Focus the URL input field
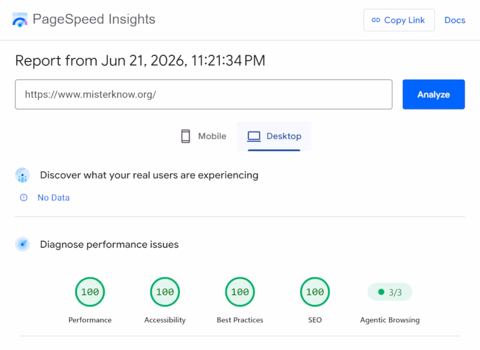The width and height of the screenshot is (480, 350). coord(204,94)
